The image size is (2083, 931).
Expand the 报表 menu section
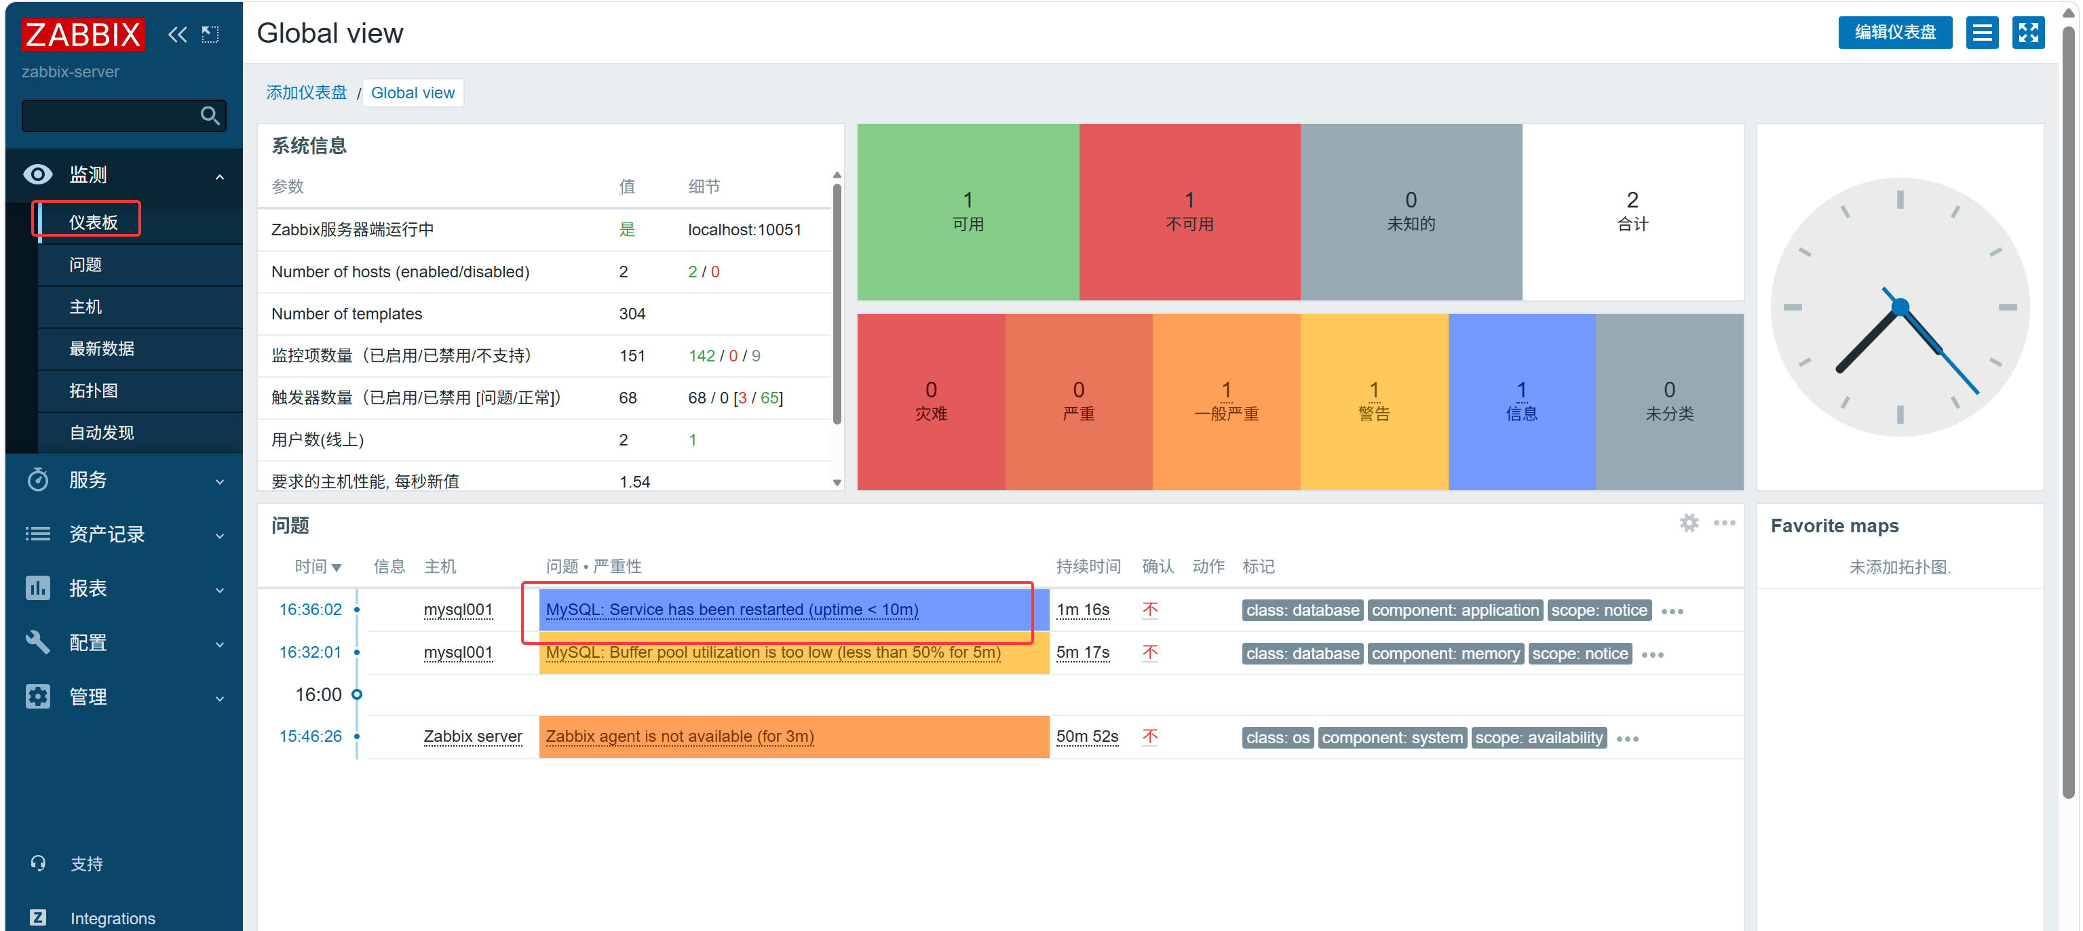point(220,591)
